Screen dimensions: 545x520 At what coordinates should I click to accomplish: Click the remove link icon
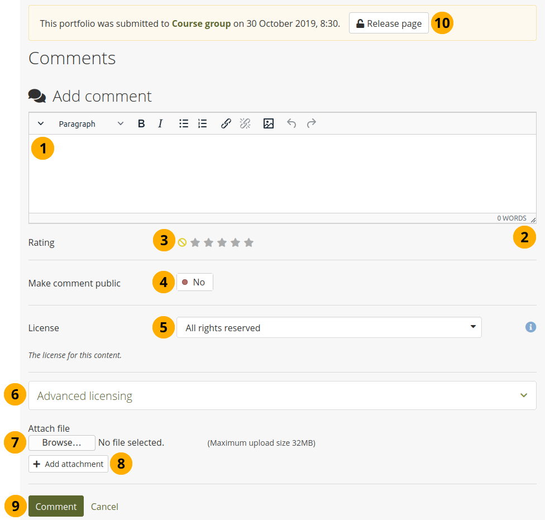tap(245, 124)
